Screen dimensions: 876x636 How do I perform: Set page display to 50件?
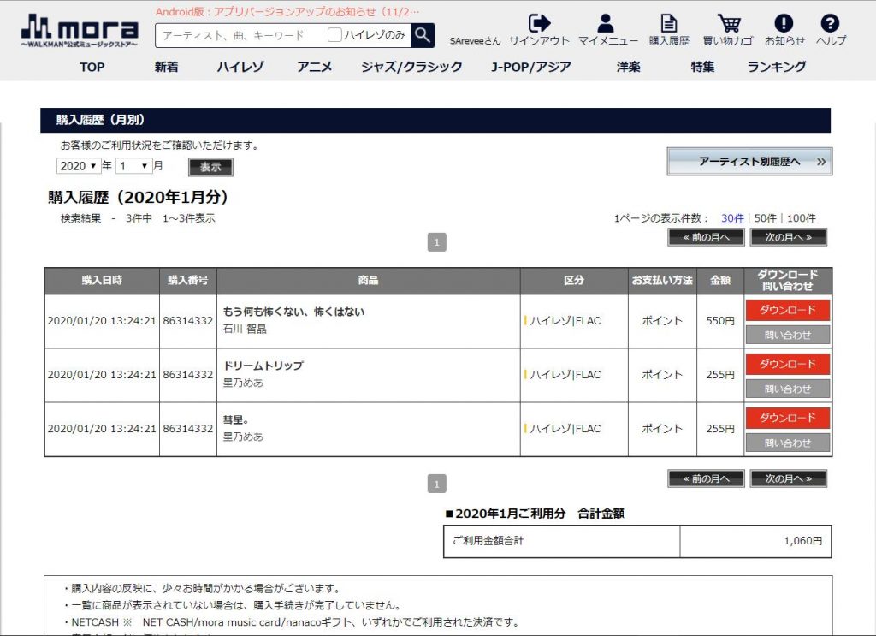(x=766, y=218)
